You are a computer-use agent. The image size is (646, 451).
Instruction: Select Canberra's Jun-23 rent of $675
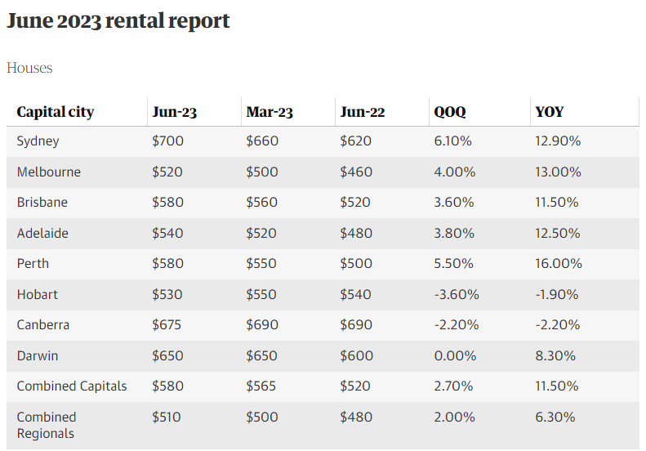tap(167, 325)
